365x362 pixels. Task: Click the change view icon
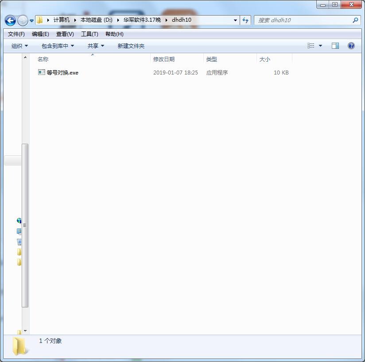click(311, 46)
